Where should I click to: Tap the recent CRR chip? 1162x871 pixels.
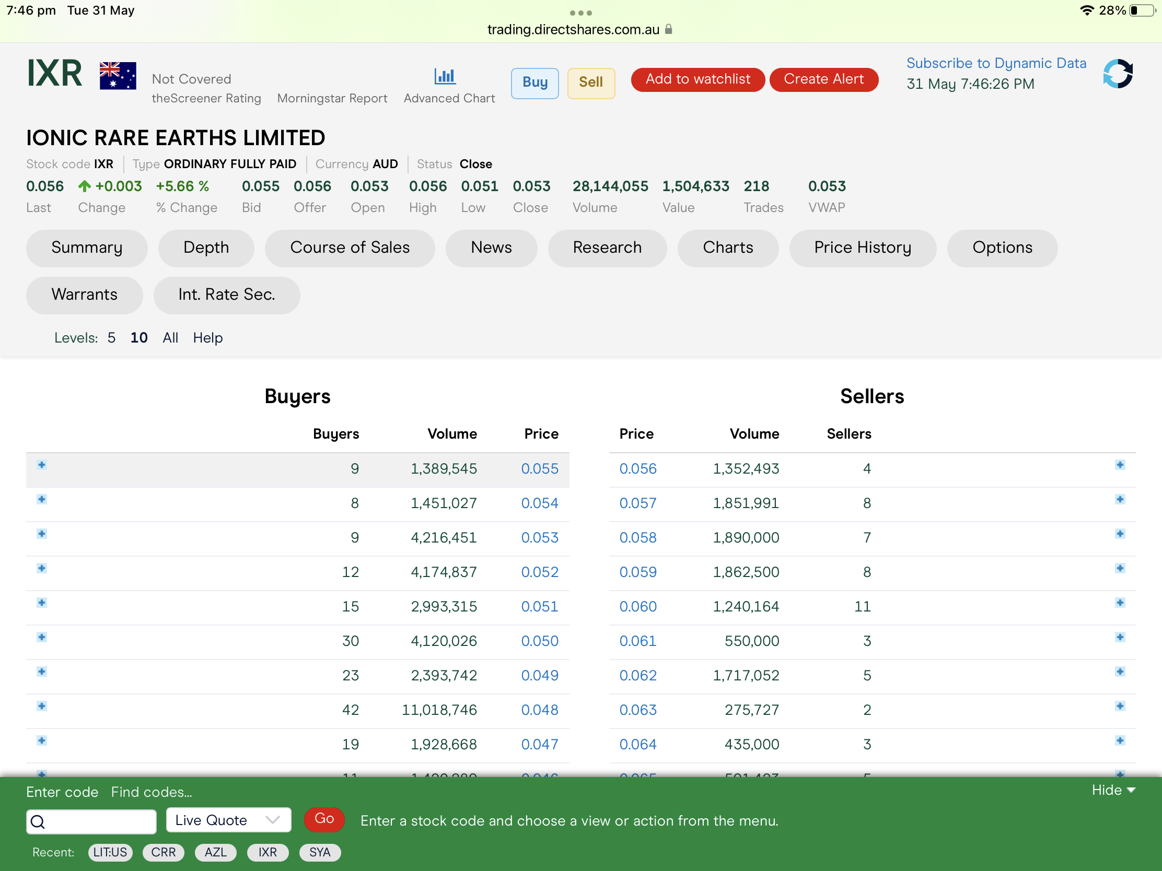[164, 852]
